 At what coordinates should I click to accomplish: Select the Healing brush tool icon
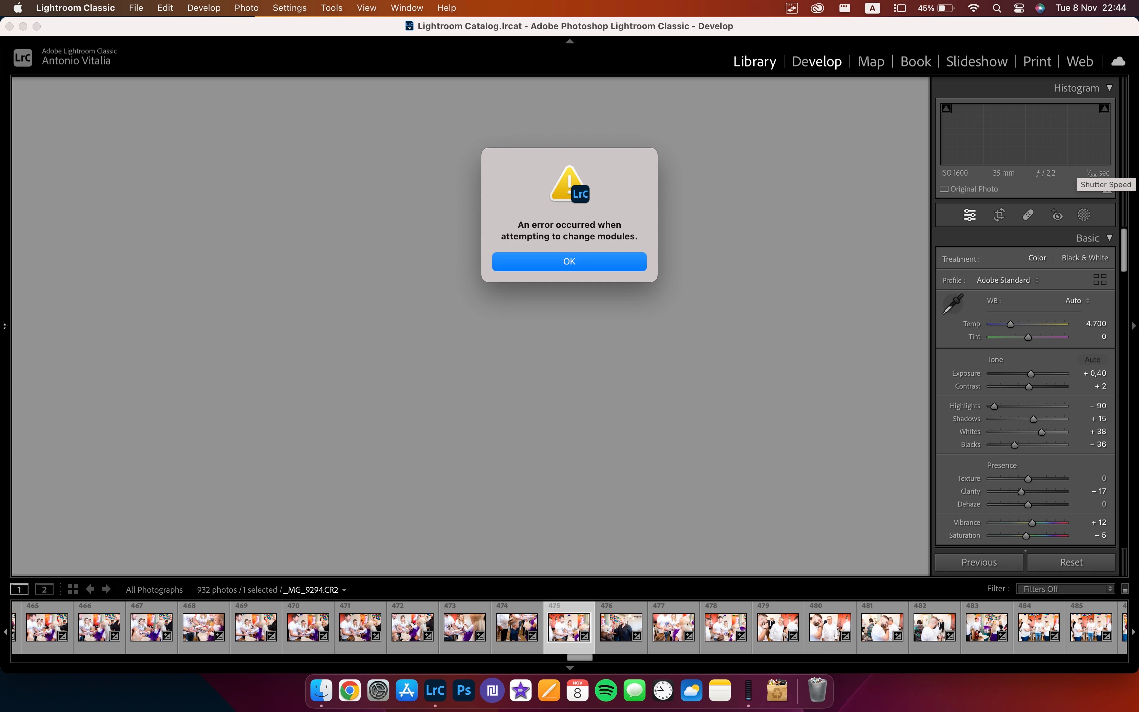(x=1028, y=215)
